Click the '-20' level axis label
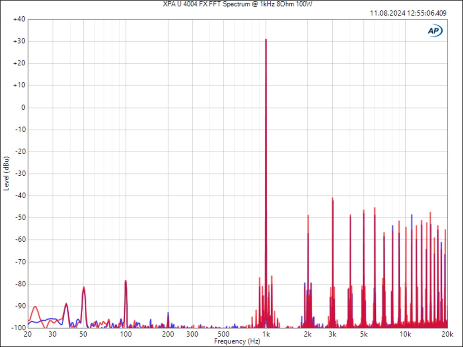 (20, 152)
